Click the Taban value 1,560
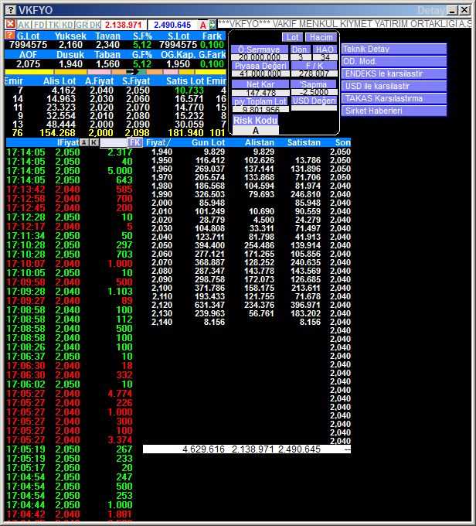Viewport: 476px width, 526px height. [107, 64]
